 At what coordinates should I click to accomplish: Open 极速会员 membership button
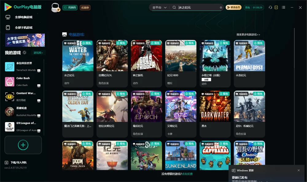pos(234,7)
